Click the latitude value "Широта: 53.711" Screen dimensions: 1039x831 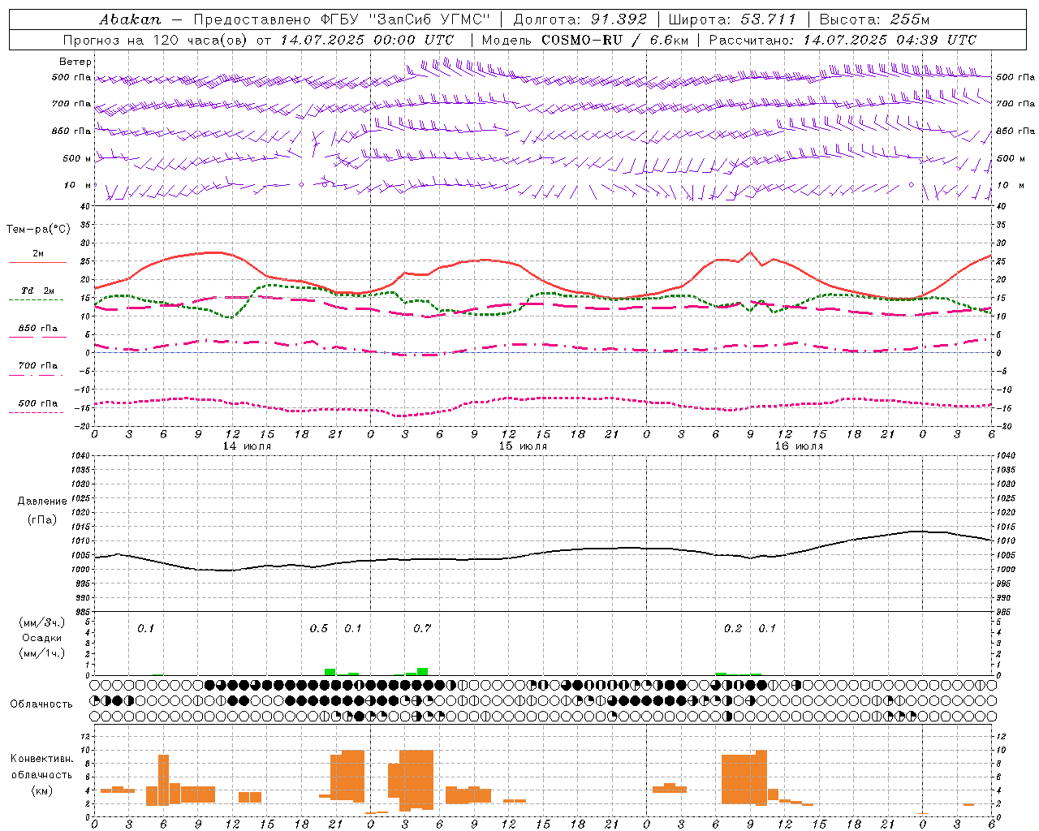pos(732,19)
